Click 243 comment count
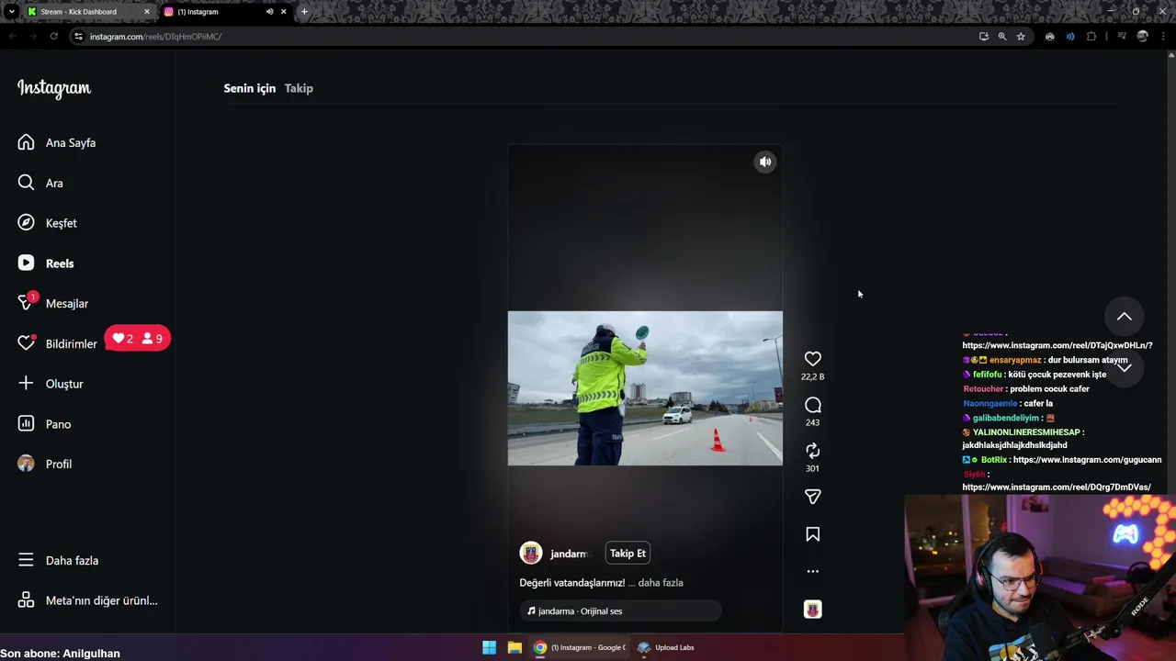The height and width of the screenshot is (661, 1176). [813, 422]
